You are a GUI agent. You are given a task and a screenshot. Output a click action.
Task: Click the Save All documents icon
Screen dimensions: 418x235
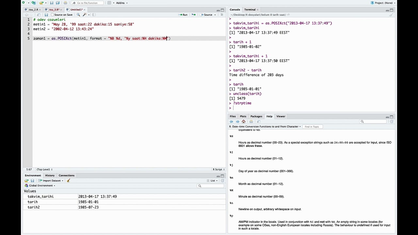(57, 3)
